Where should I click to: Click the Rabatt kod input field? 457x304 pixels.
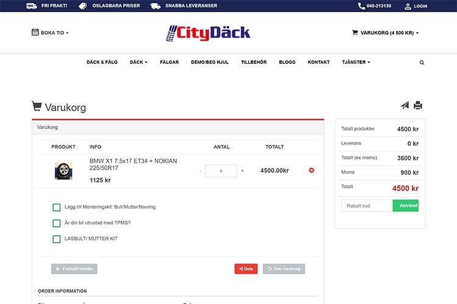tap(367, 206)
